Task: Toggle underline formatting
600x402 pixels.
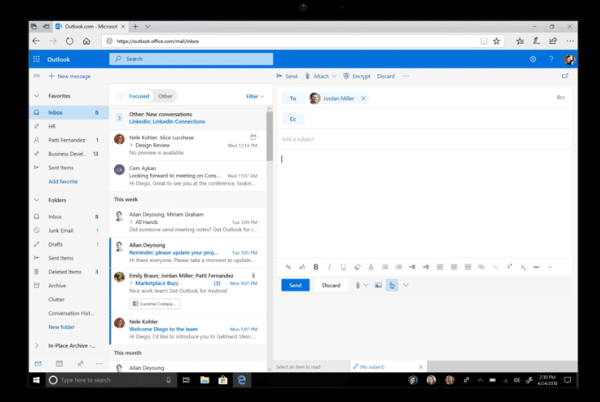Action: (x=343, y=267)
